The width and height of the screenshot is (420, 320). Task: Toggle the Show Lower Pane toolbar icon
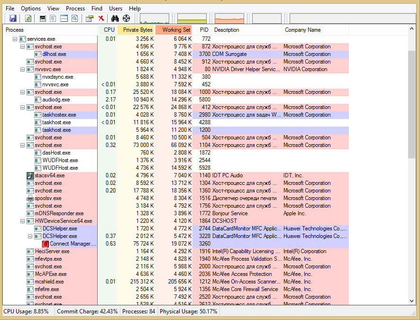pyautogui.click(x=64, y=18)
